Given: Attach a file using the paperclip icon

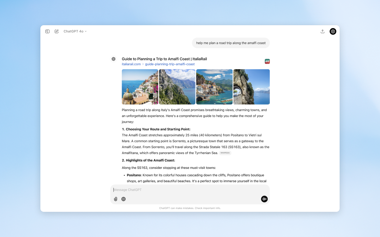Looking at the screenshot, I should click(x=115, y=199).
